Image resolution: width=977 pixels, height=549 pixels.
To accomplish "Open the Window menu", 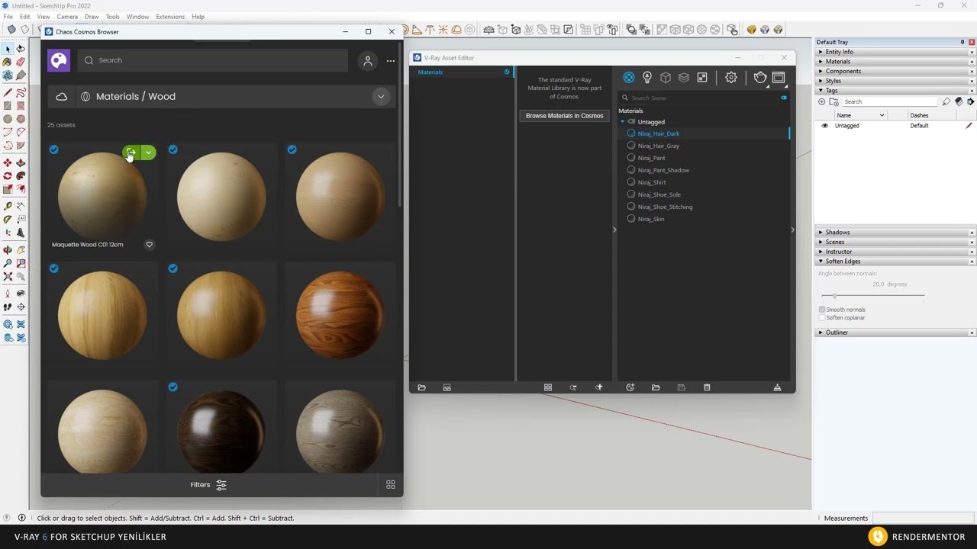I will coord(137,17).
